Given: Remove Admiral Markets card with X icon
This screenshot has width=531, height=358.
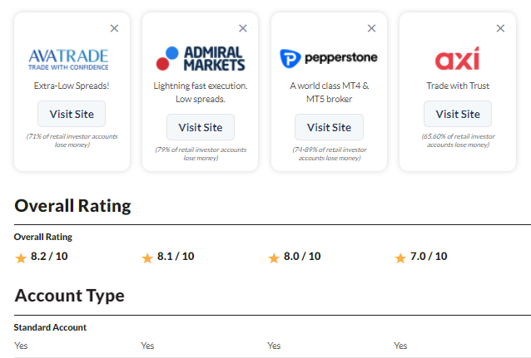Looking at the screenshot, I should tap(243, 28).
